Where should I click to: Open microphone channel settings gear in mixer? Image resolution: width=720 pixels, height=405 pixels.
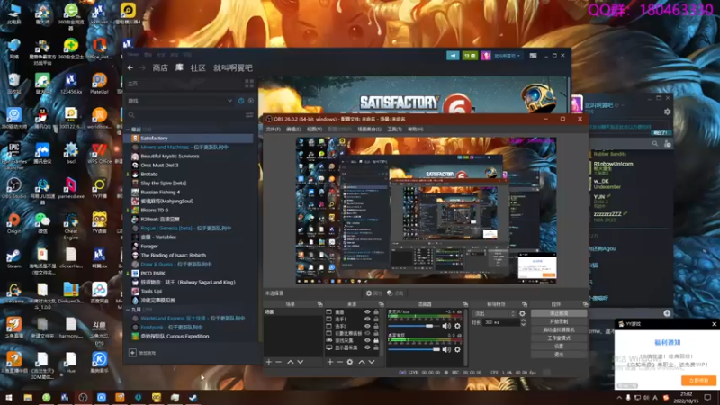coord(457,326)
